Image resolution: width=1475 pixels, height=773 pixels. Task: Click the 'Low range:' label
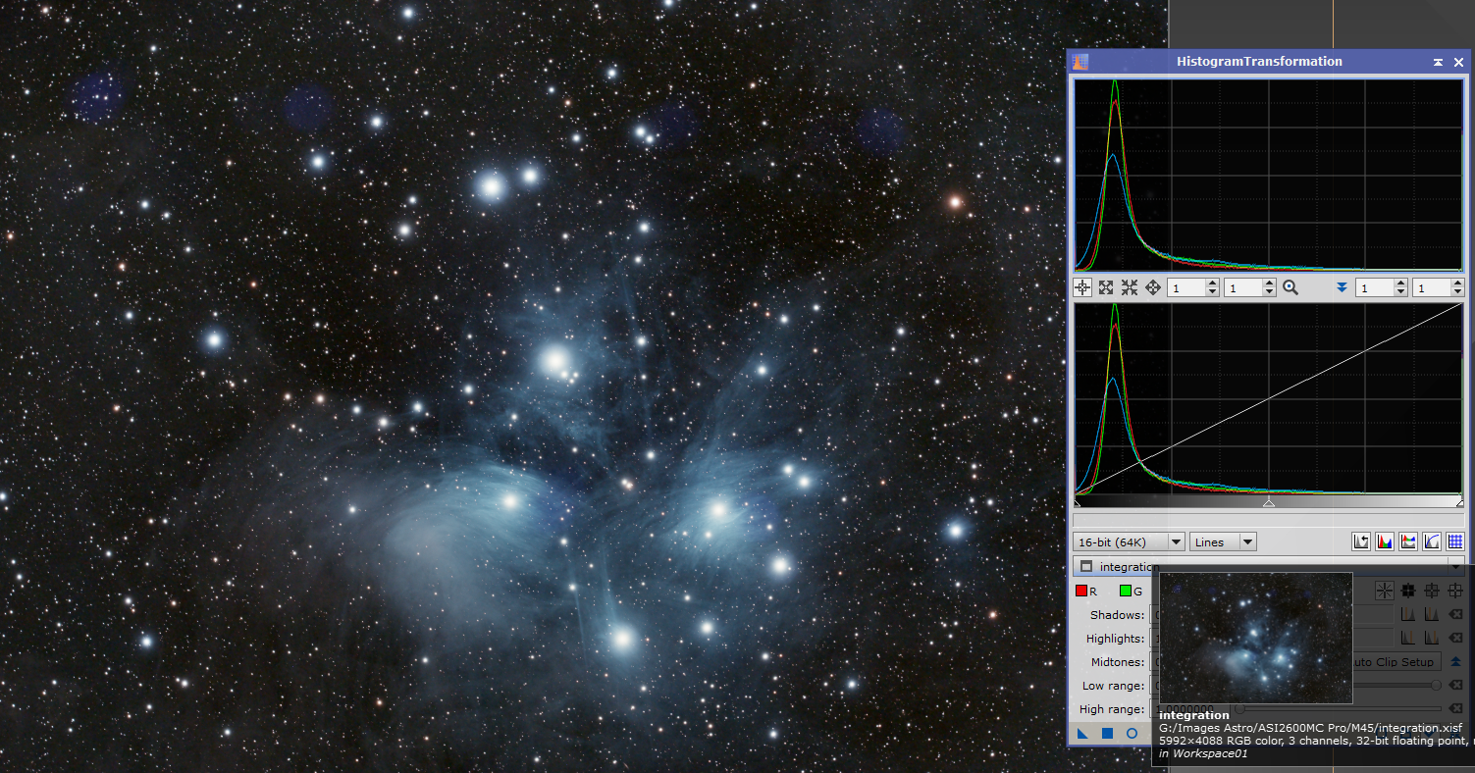tap(1113, 686)
